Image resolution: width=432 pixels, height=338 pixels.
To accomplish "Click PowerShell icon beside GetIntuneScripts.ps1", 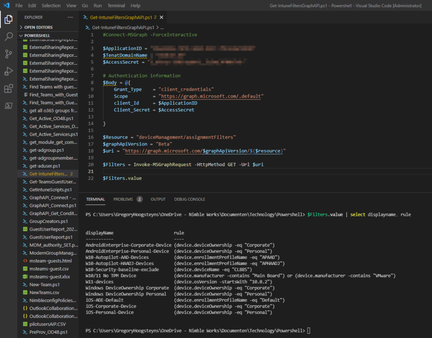I will (x=25, y=190).
